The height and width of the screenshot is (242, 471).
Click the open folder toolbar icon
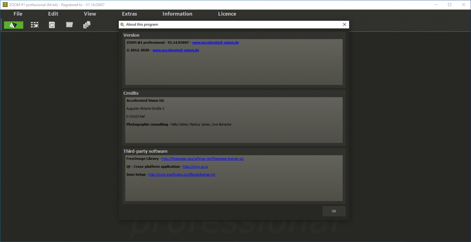pos(69,25)
